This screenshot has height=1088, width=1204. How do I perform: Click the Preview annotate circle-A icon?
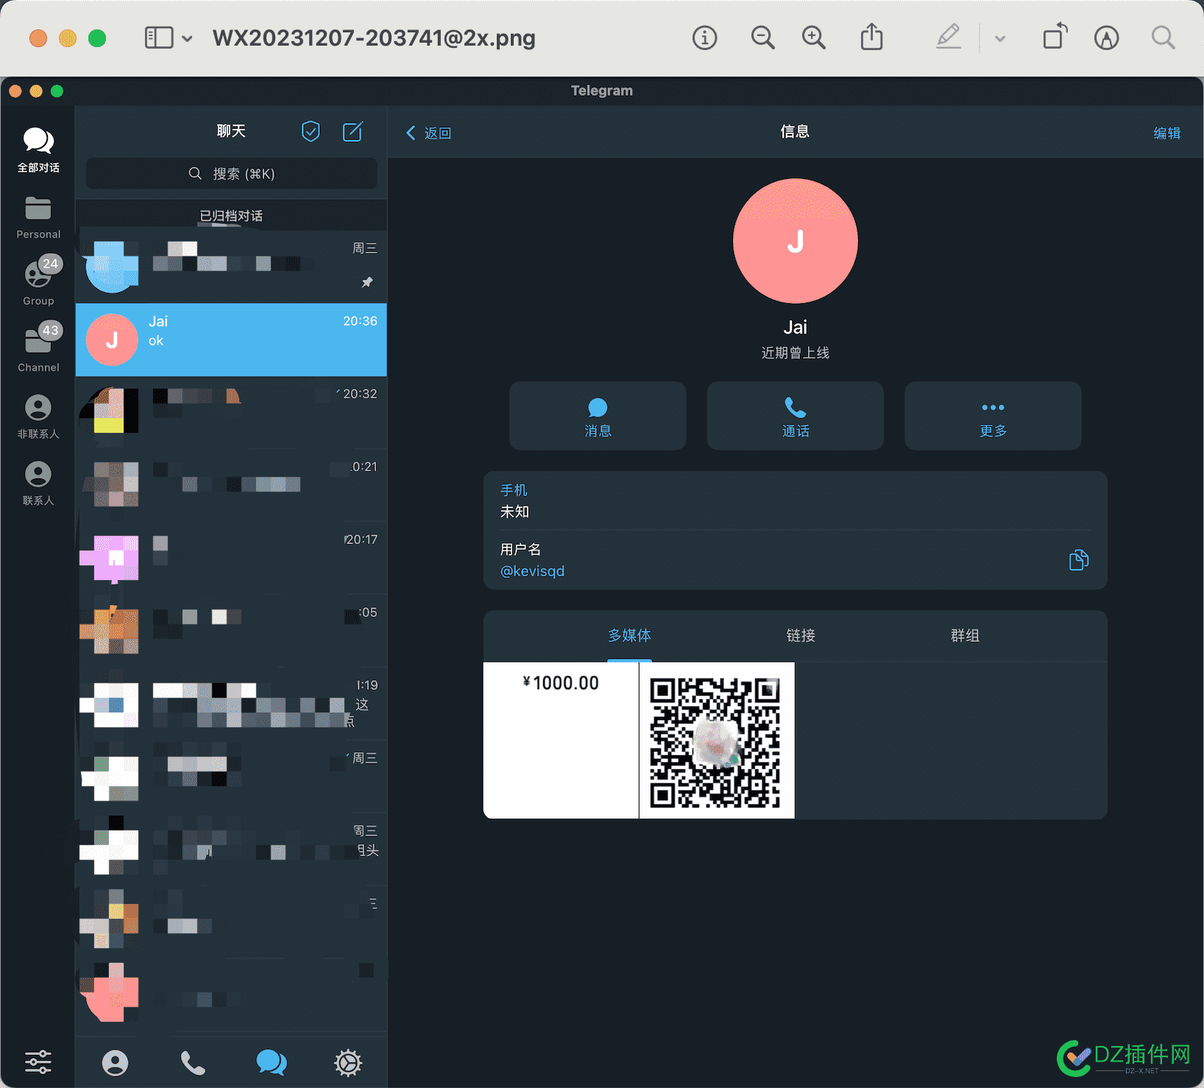pyautogui.click(x=1106, y=38)
